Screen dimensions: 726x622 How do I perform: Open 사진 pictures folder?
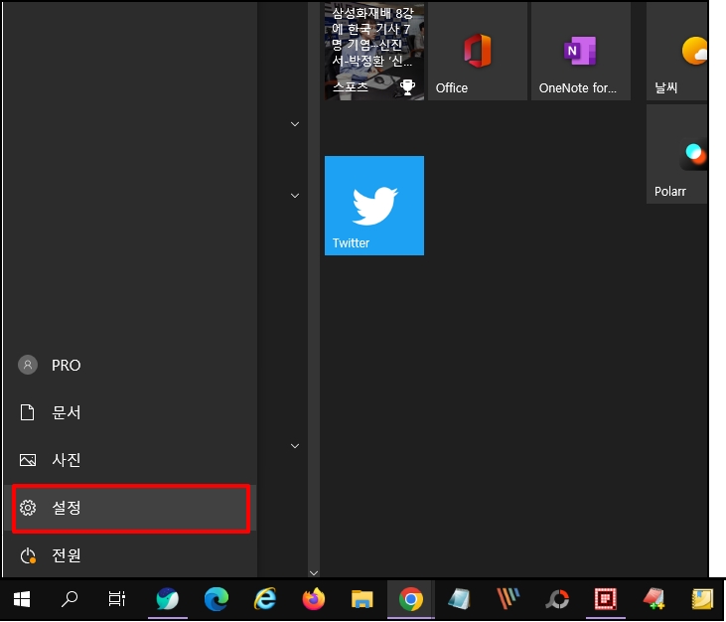[x=130, y=459]
